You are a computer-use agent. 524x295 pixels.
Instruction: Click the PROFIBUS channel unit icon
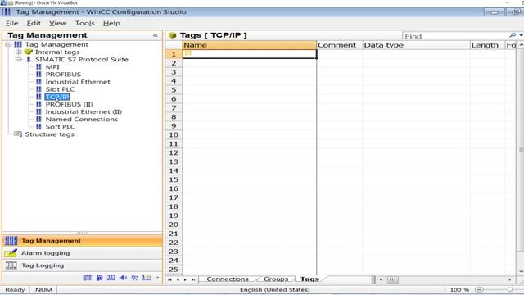tap(38, 75)
